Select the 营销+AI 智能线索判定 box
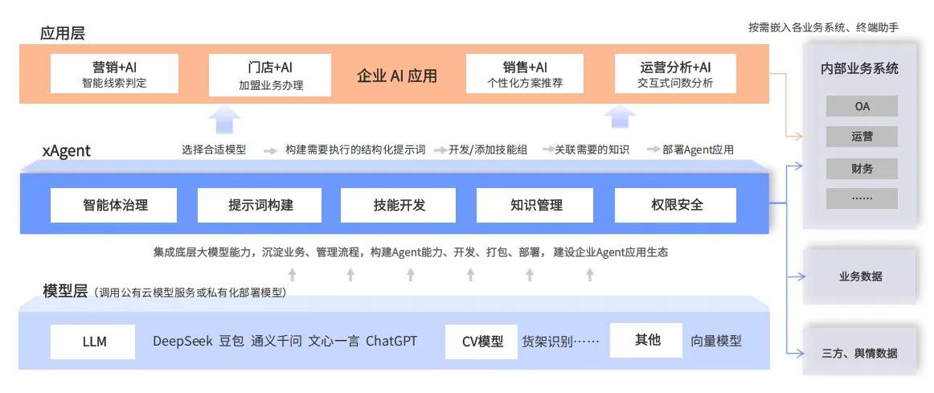Image resolution: width=934 pixels, height=393 pixels. click(x=114, y=74)
